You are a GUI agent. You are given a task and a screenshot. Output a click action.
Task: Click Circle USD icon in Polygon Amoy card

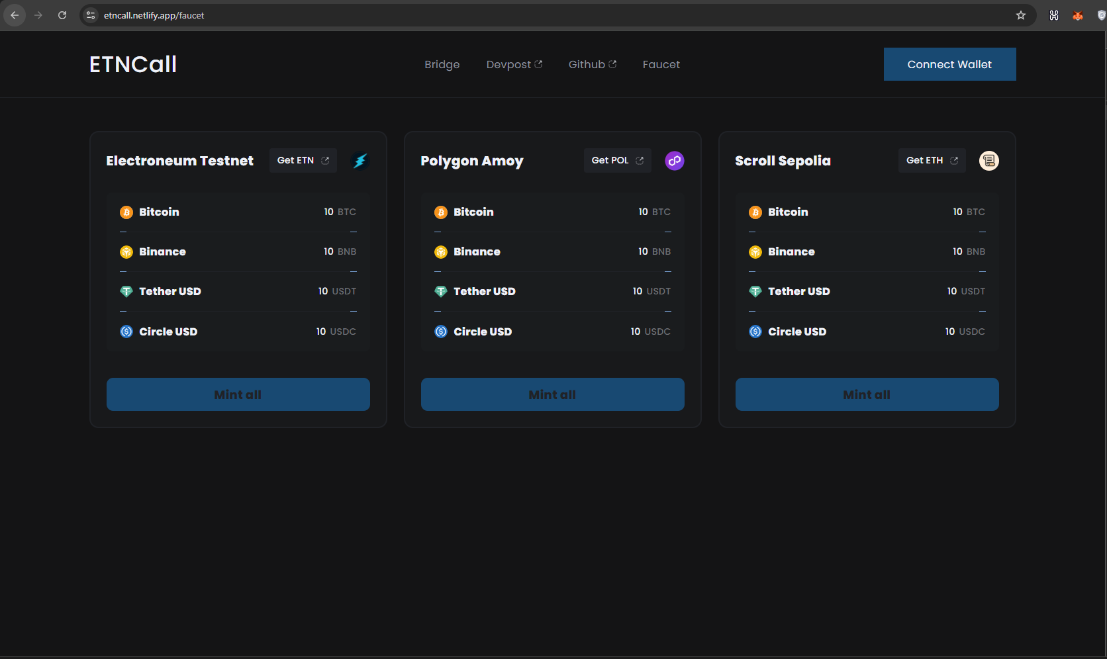point(441,331)
